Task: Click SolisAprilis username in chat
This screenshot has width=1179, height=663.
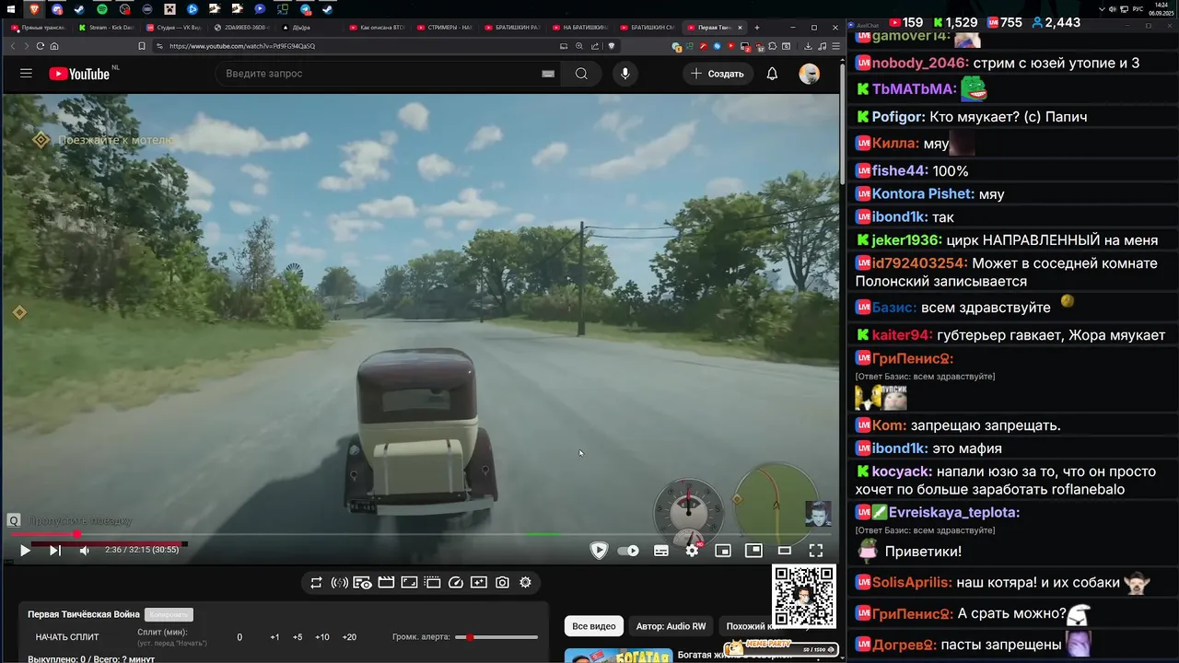Action: [x=912, y=583]
